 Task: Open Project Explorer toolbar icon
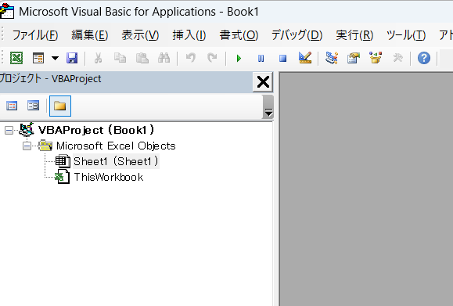332,58
